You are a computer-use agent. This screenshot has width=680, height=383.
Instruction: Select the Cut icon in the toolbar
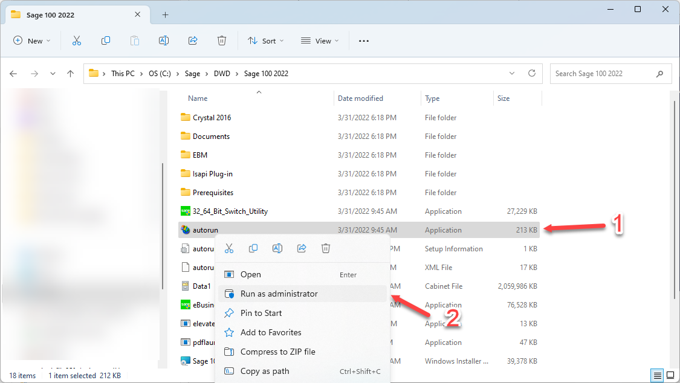(76, 40)
